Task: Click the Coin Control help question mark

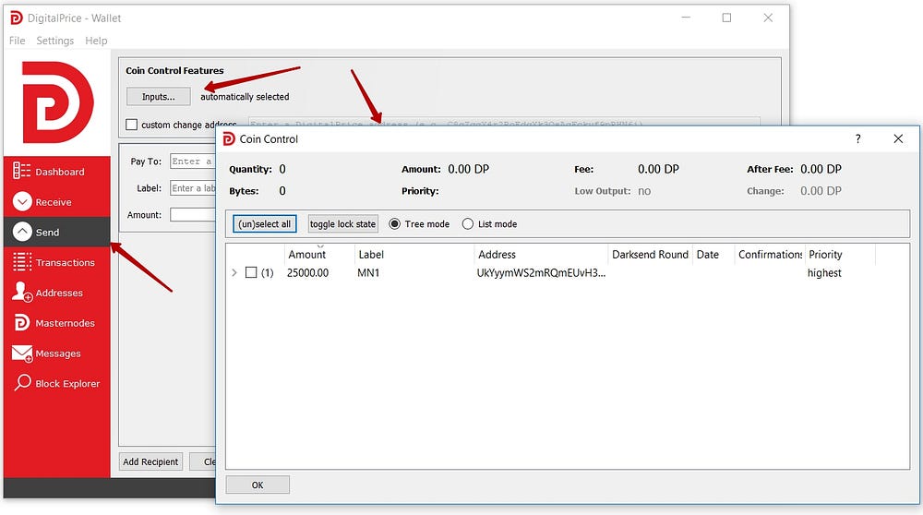Action: tap(857, 139)
